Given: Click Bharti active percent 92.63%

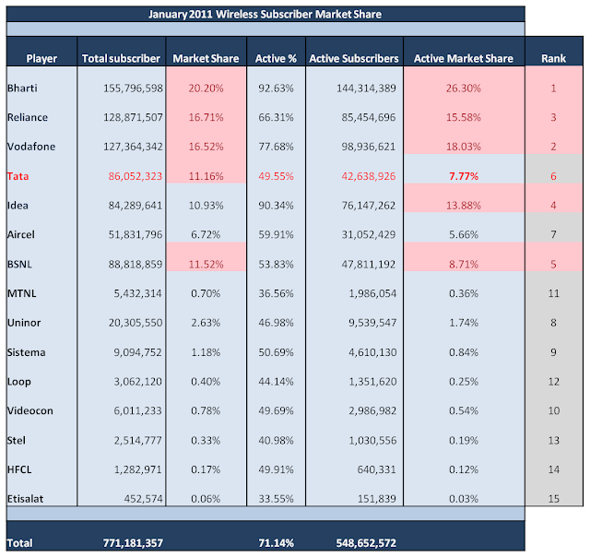Looking at the screenshot, I should (x=276, y=88).
